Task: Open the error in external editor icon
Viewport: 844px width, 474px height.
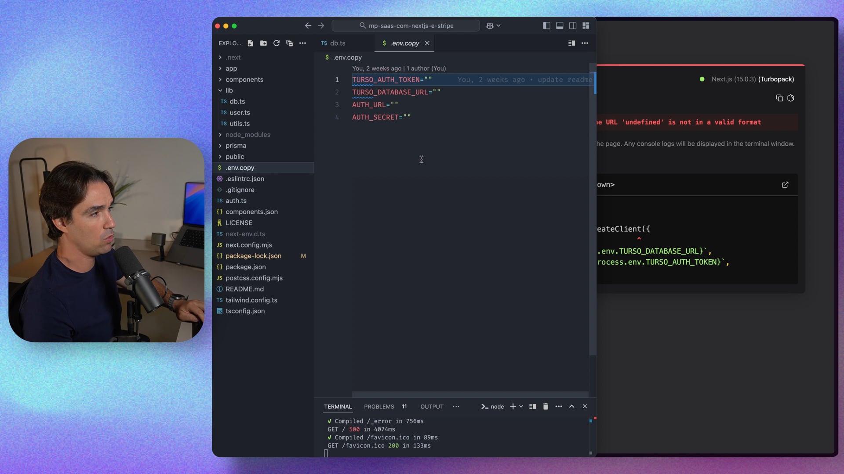Action: pyautogui.click(x=785, y=185)
